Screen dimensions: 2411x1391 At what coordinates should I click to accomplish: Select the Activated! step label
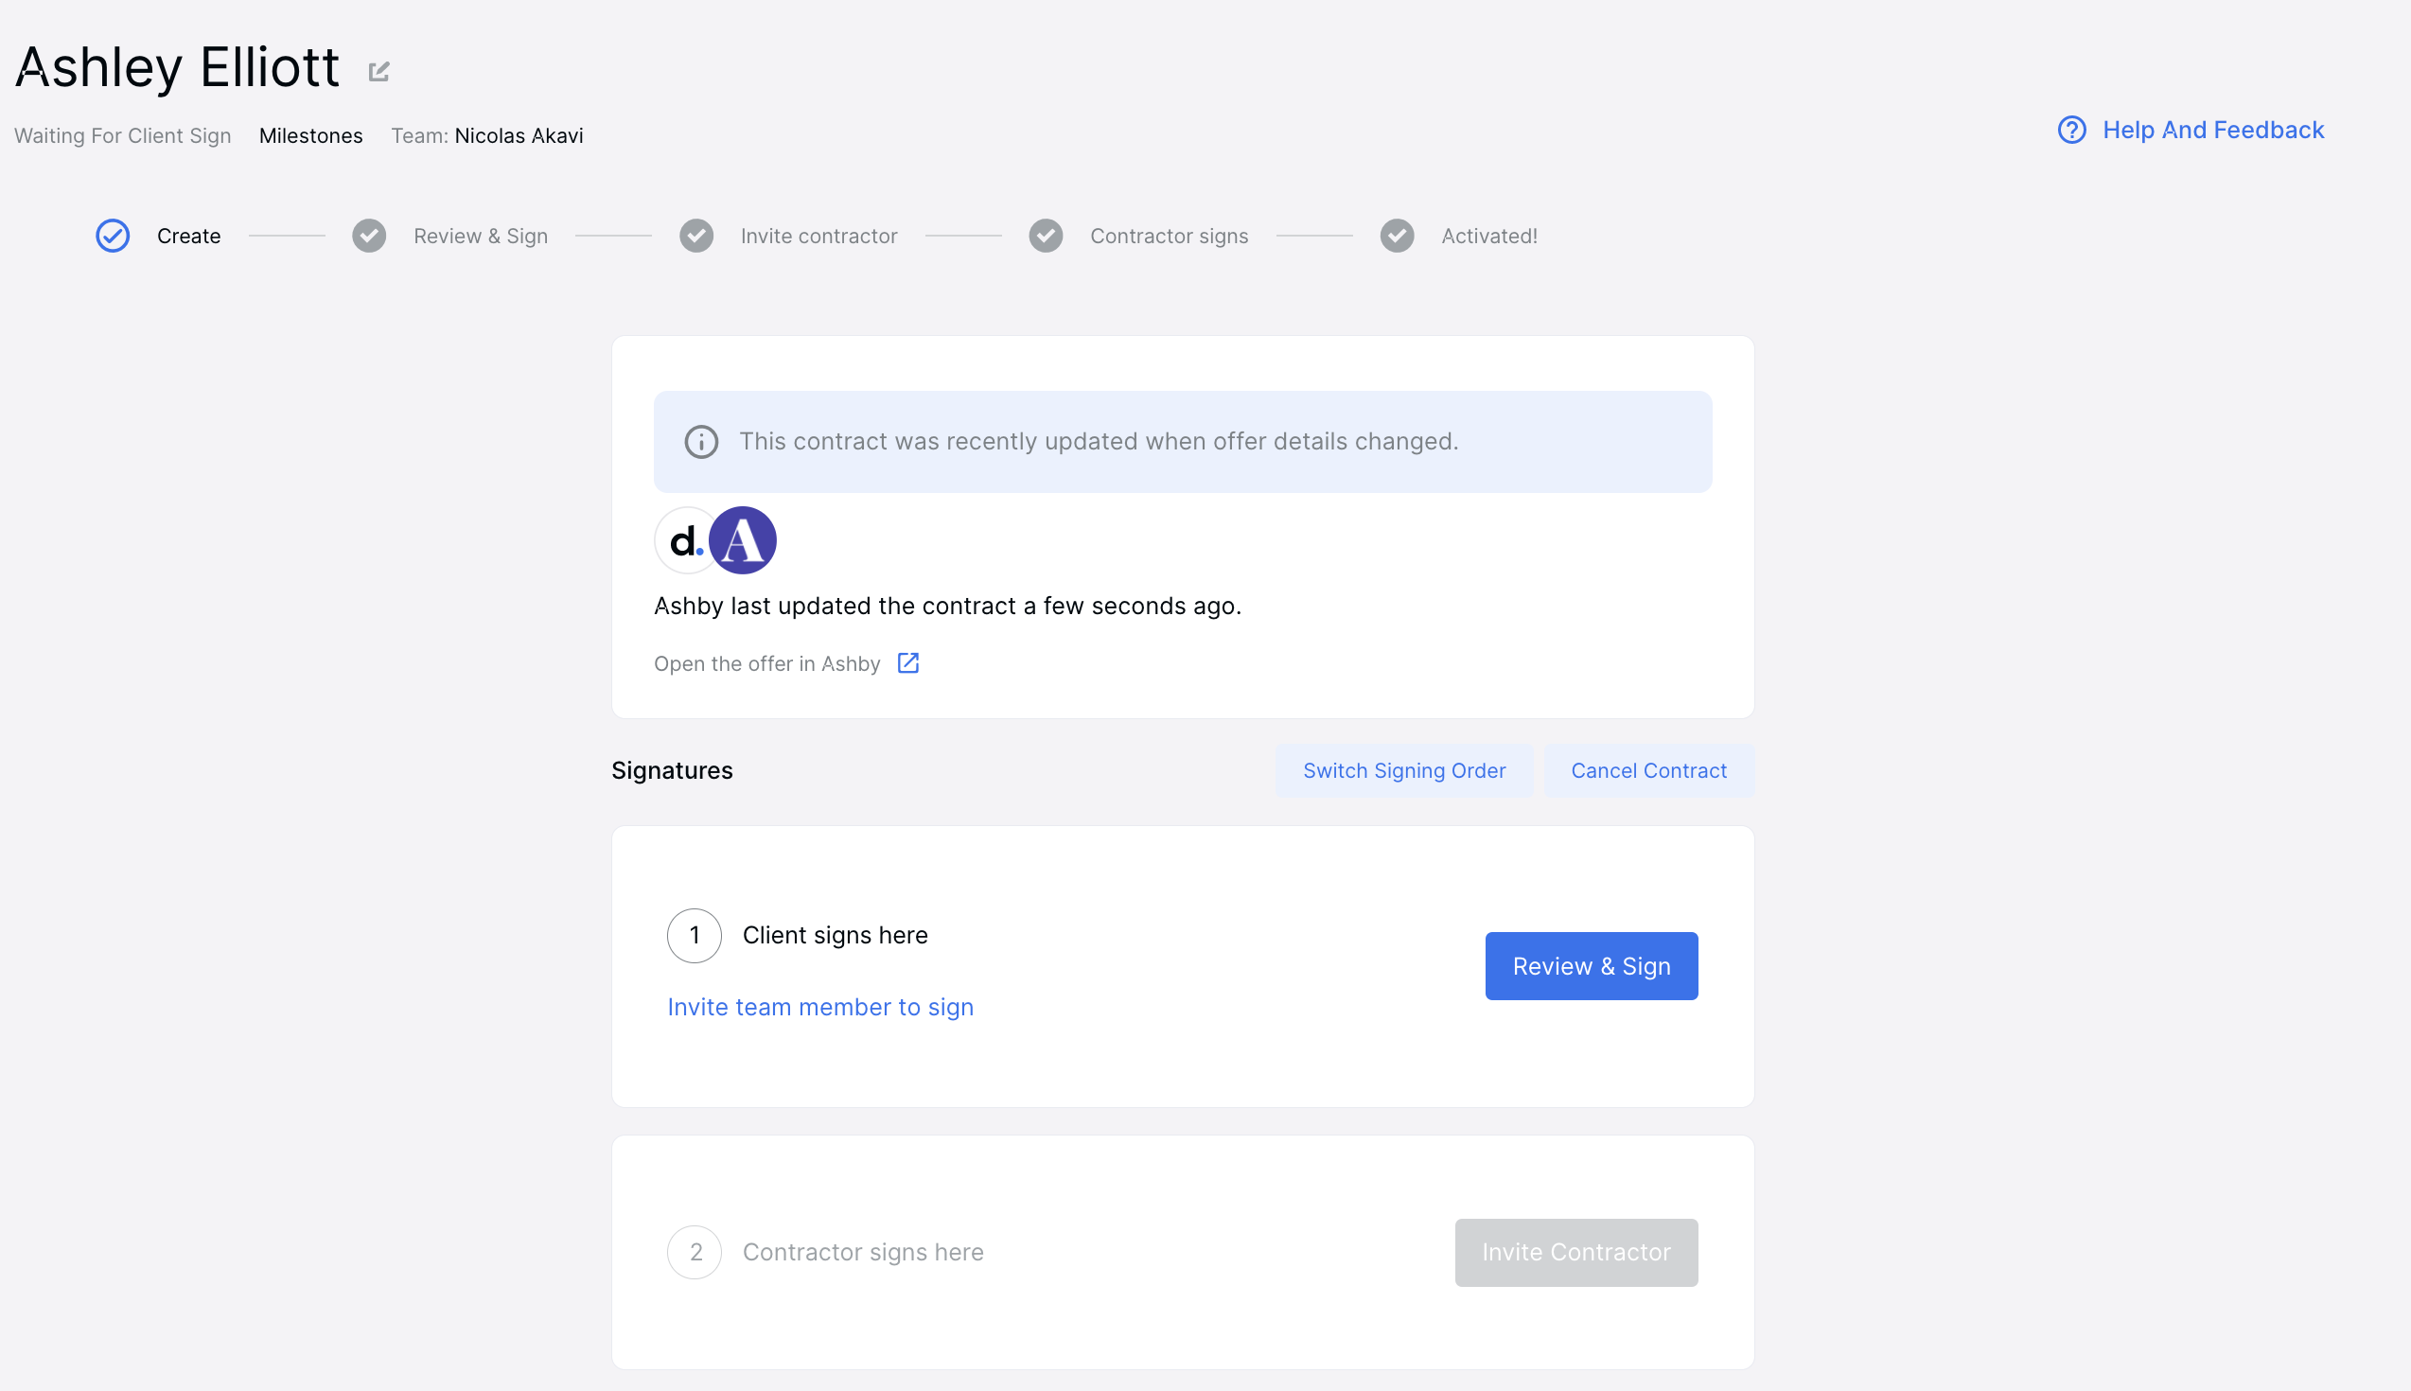1489,236
